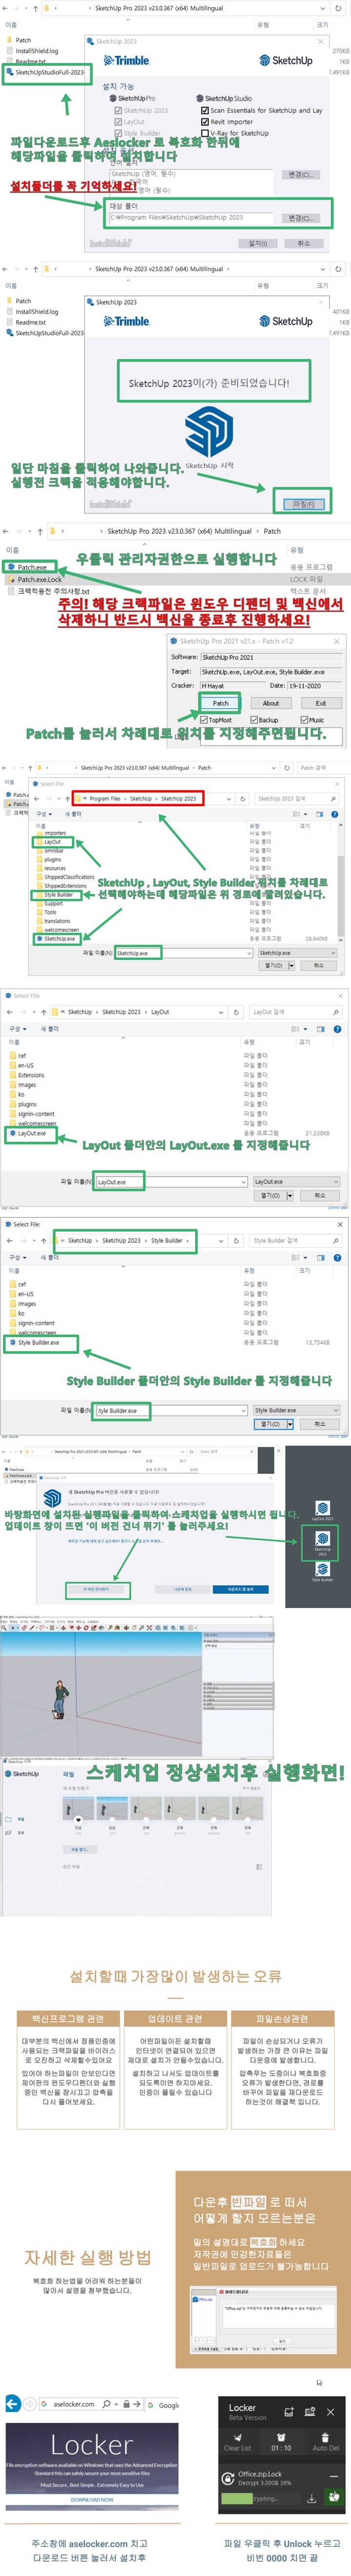The width and height of the screenshot is (351, 2576).
Task: Click the Style Builder 검색 search box
Action: pyautogui.click(x=296, y=1240)
